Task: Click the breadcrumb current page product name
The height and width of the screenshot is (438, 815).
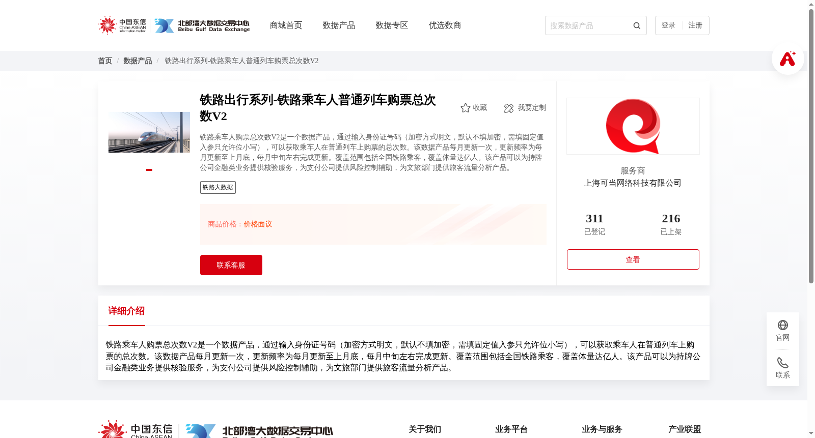Action: click(241, 61)
